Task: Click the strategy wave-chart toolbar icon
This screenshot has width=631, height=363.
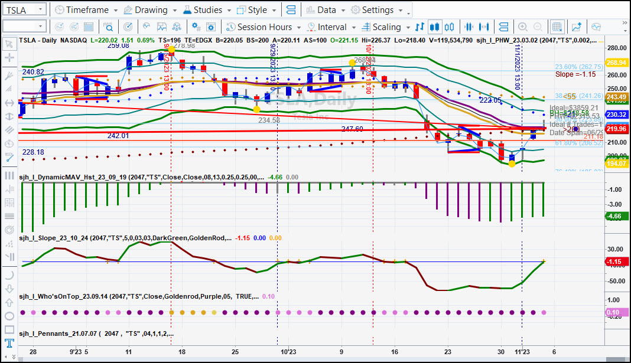Action: [161, 27]
